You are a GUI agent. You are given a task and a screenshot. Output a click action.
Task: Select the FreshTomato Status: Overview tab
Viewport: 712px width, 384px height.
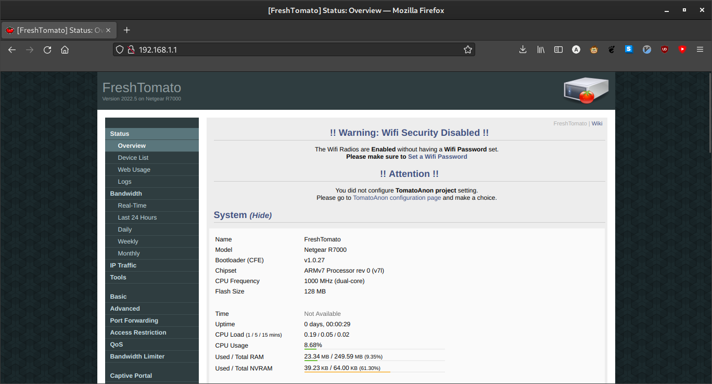click(58, 30)
